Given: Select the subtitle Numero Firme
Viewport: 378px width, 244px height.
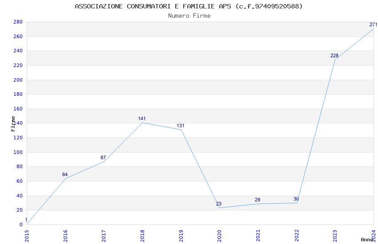Looking at the screenshot, I should click(x=189, y=16).
